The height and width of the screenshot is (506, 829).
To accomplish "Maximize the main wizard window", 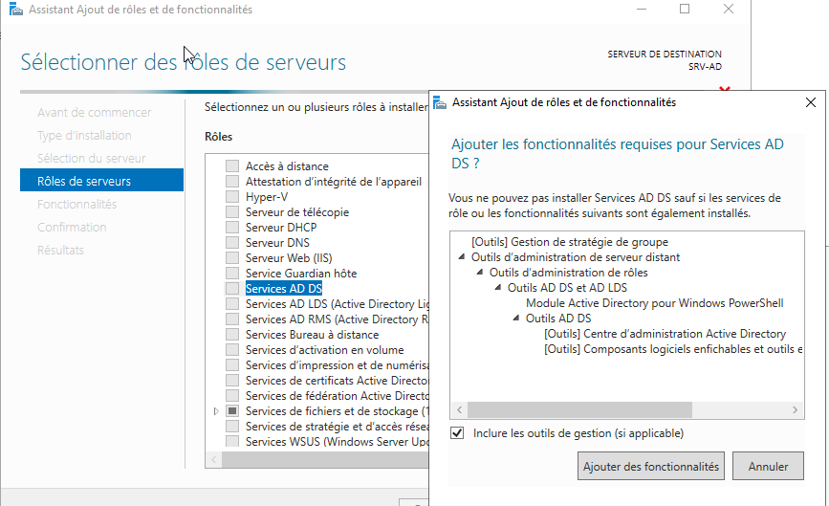I will point(685,10).
